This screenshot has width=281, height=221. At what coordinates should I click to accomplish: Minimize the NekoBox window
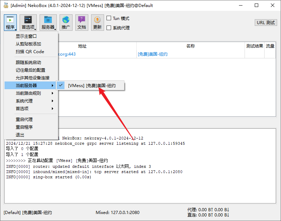point(241,5)
